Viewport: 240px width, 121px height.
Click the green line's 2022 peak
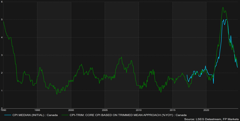point(223,7)
